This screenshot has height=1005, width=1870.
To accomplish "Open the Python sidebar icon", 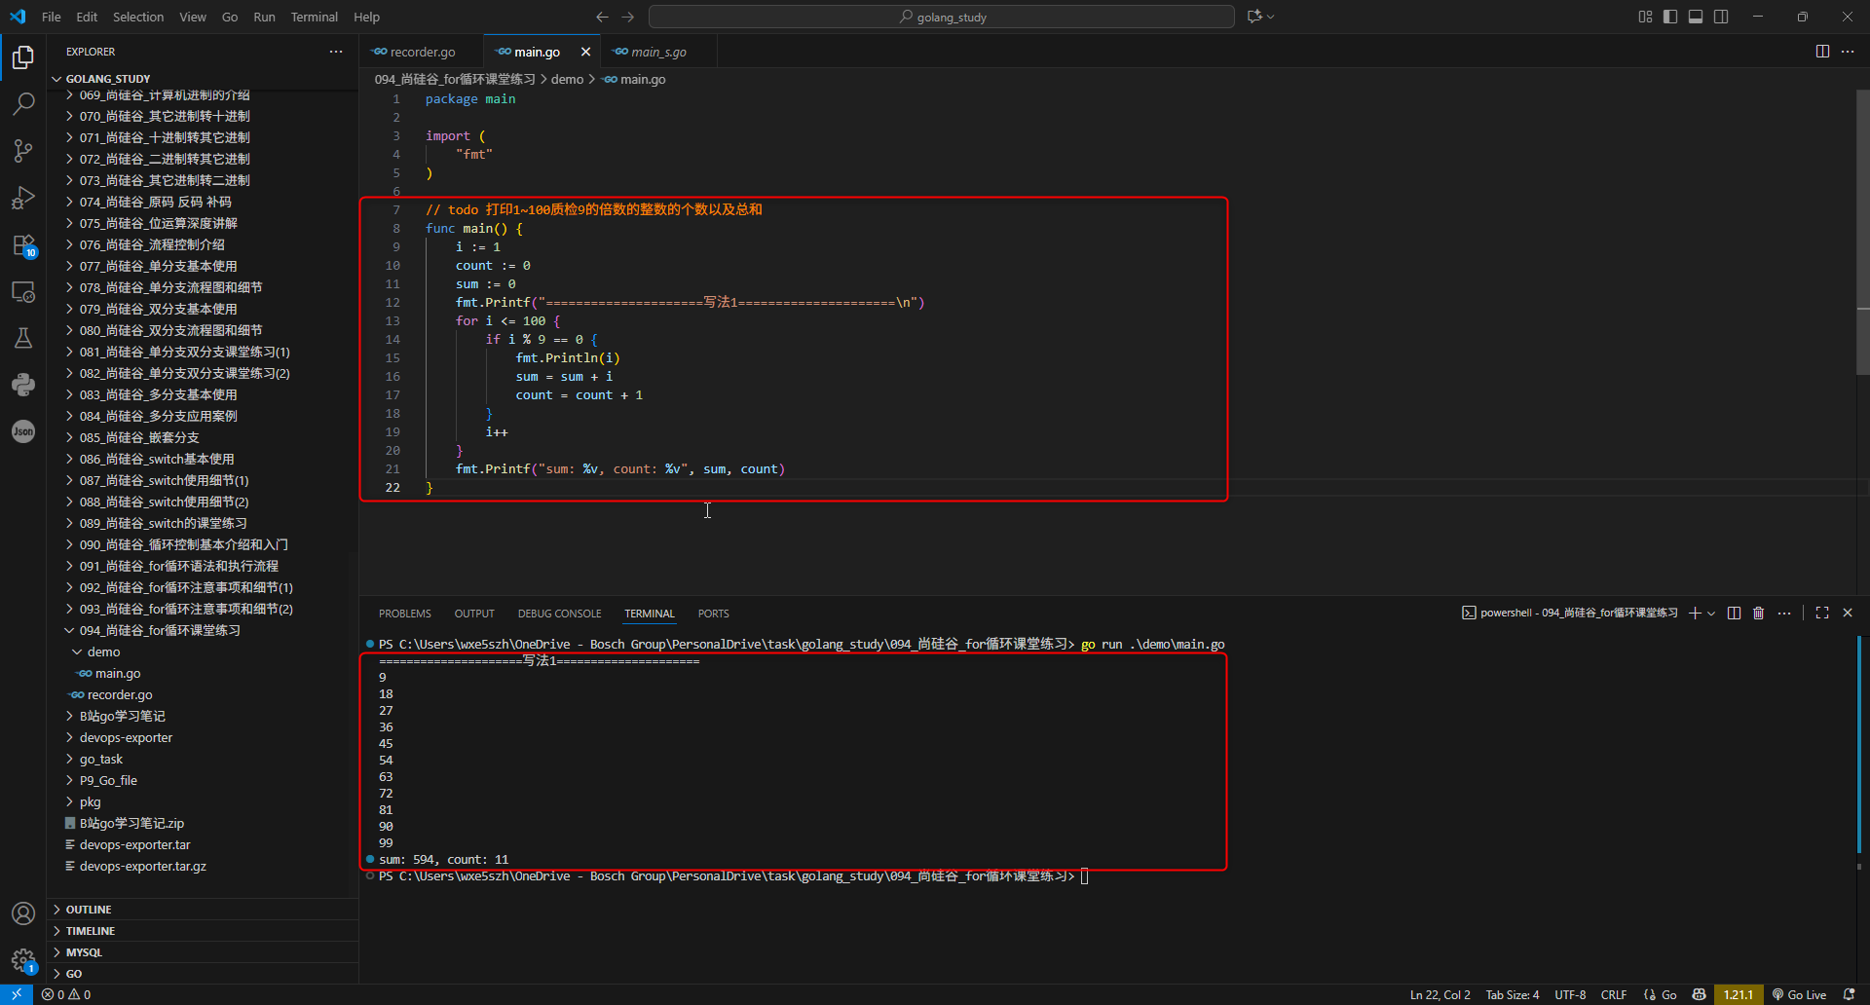I will tap(23, 385).
